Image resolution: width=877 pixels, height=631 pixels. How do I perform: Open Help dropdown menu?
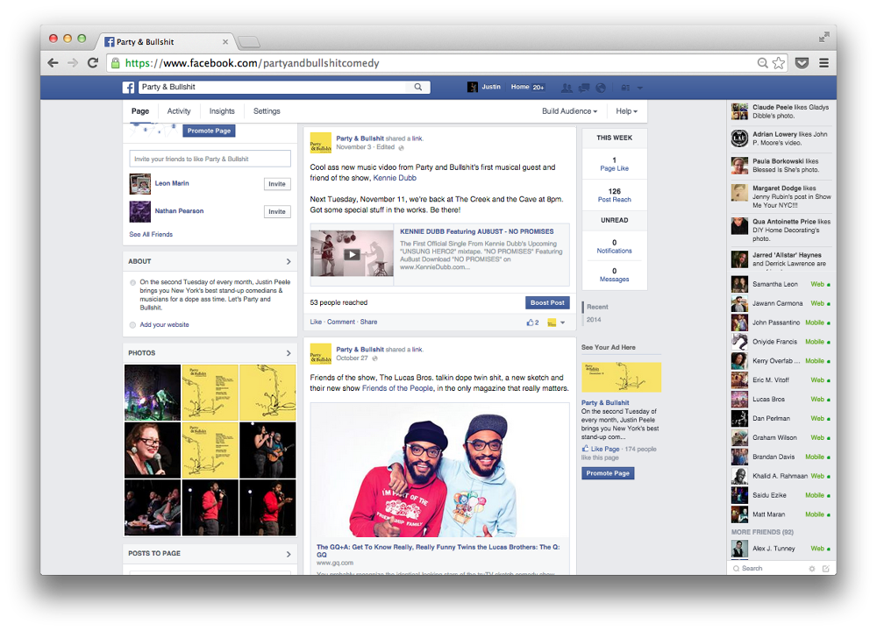coord(626,111)
